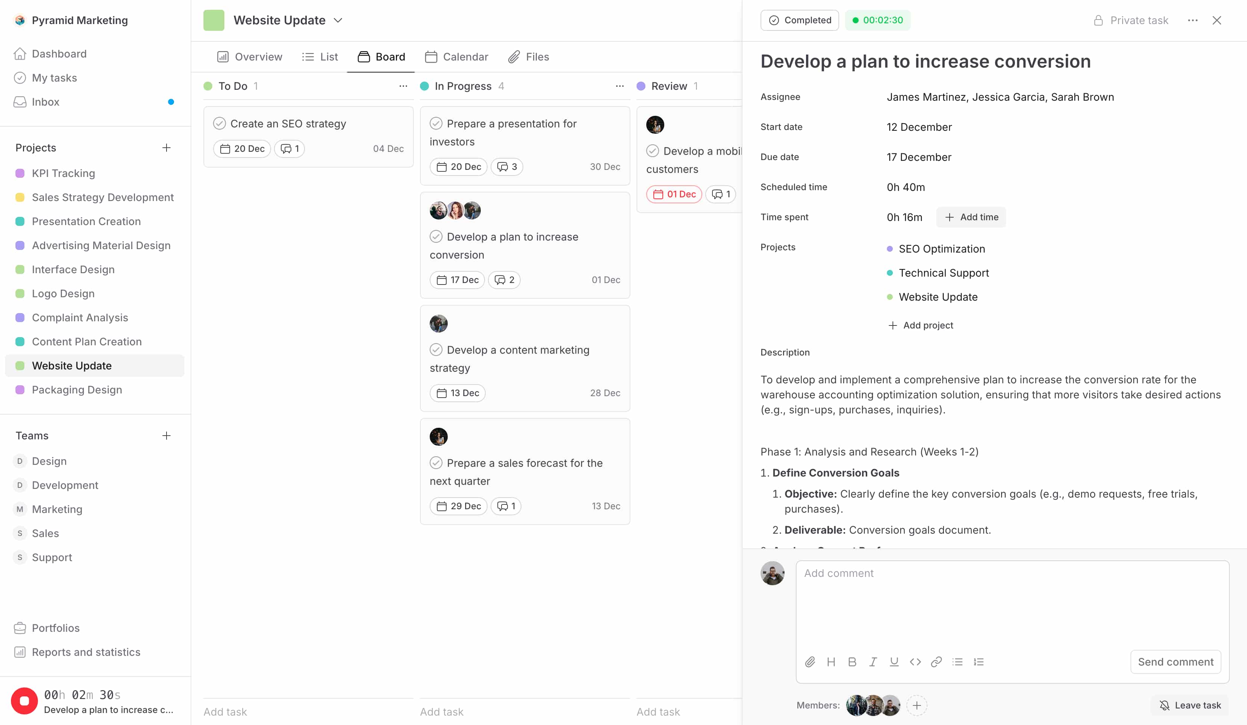The width and height of the screenshot is (1247, 725).
Task: Click the SEO Optimization project color dot
Action: [x=890, y=249]
